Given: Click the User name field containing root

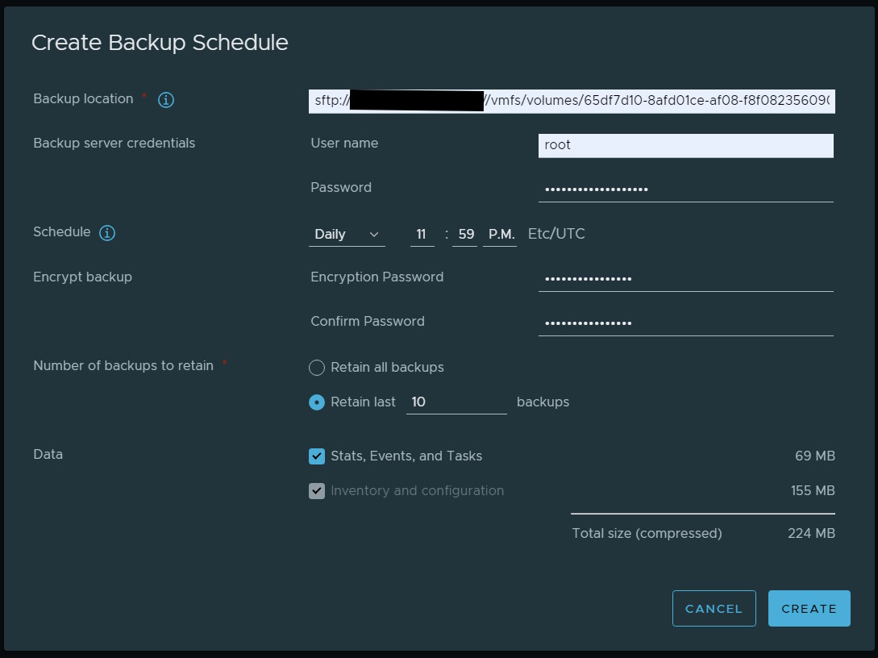Looking at the screenshot, I should pyautogui.click(x=685, y=146).
